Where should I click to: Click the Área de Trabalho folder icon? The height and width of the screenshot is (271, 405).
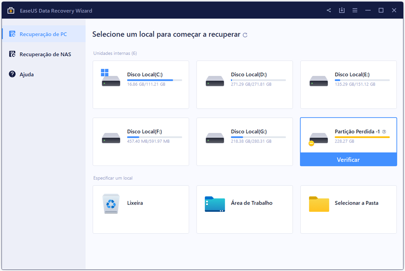(215, 204)
